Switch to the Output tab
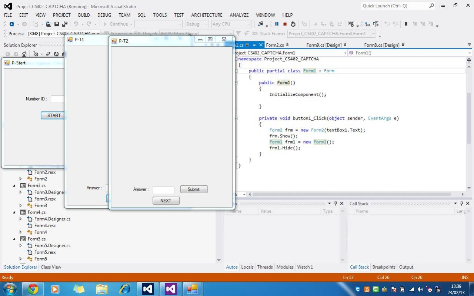Screen dimensions: 474x296 [x=406, y=267]
